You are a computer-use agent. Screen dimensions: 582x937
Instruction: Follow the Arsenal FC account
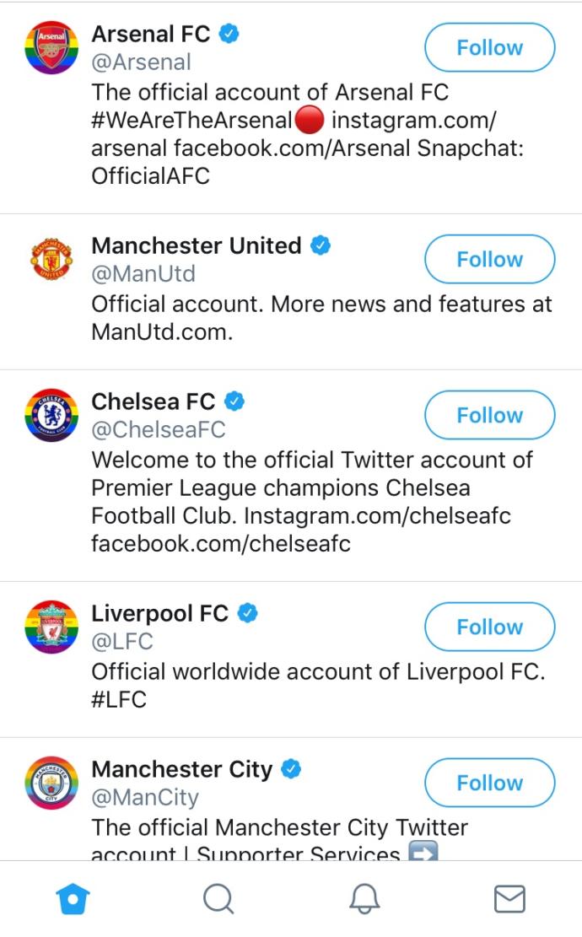click(489, 47)
